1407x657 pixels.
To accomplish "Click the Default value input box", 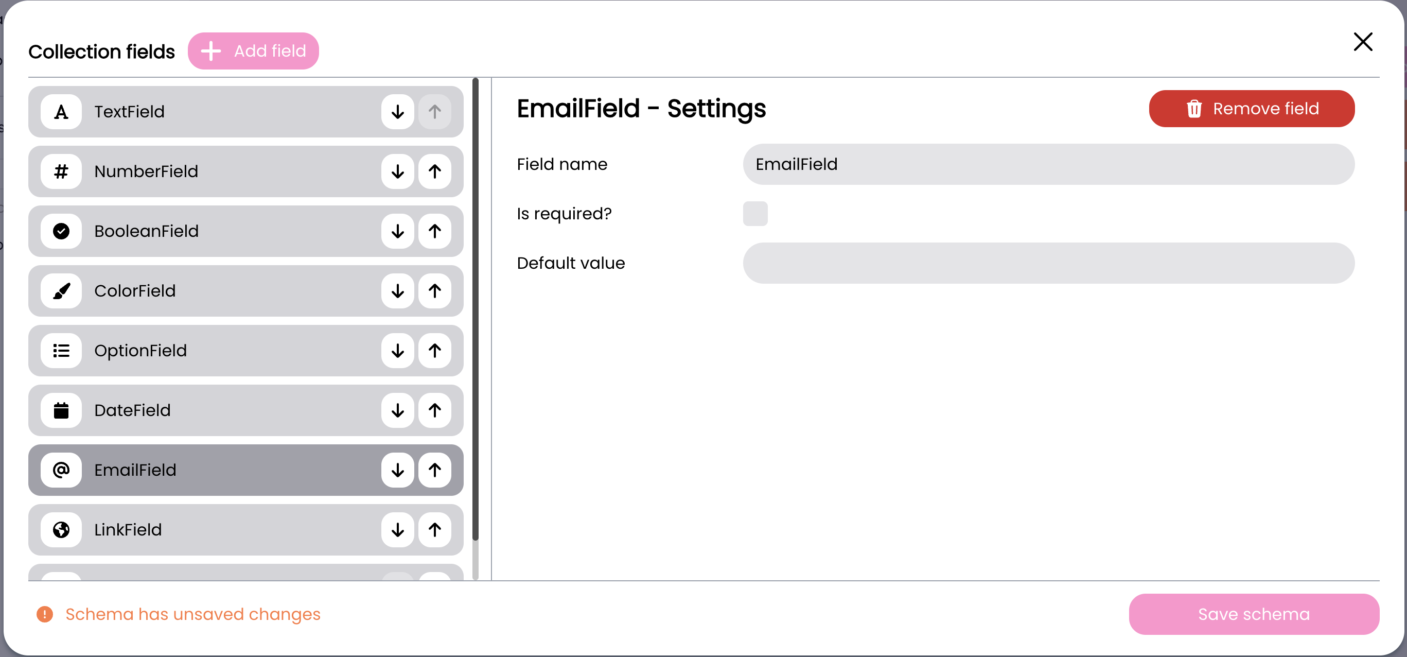I will [1048, 264].
